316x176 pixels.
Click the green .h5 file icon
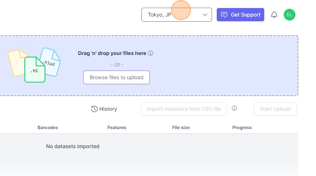(35, 70)
